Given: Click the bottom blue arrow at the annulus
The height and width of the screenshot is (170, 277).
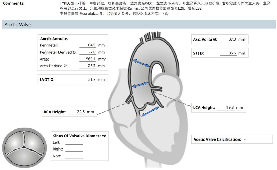Looking at the screenshot, I should (150, 112).
